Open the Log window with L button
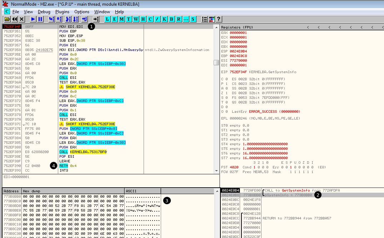Screen dimensions: 384x238 tap(107, 19)
